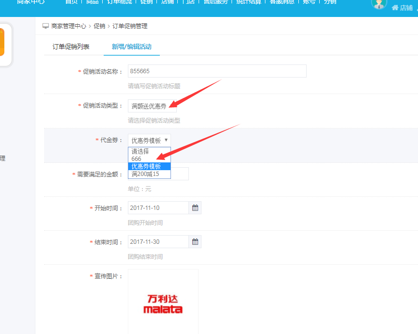Screen dimensions: 418x334
Task: Expand the 代金券 dropdown
Action: point(149,141)
